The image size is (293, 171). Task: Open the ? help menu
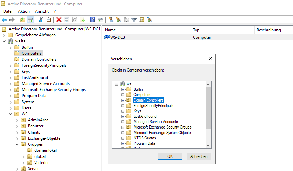[x=55, y=11]
